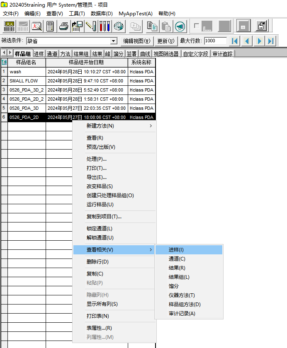Click the globe icon in toolbar
This screenshot has width=287, height=348.
tap(119, 26)
